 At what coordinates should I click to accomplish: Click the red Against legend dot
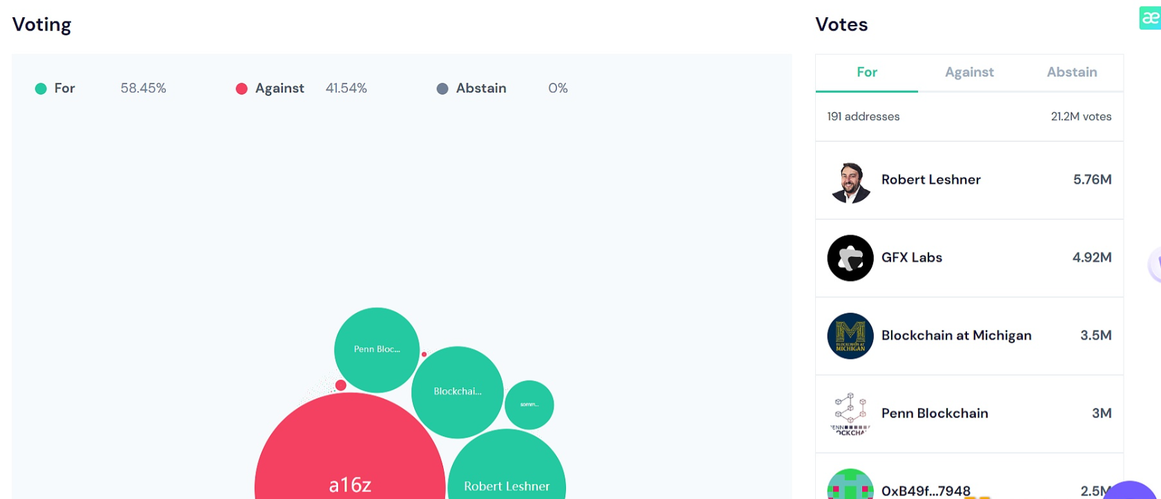(x=242, y=89)
